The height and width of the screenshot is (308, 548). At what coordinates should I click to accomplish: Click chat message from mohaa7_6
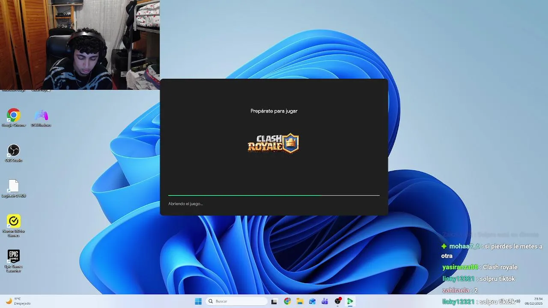tap(492, 251)
